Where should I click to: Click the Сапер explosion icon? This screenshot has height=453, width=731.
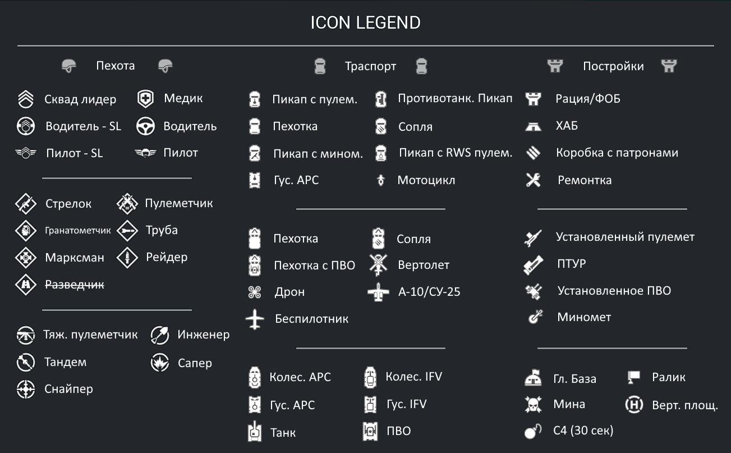160,363
